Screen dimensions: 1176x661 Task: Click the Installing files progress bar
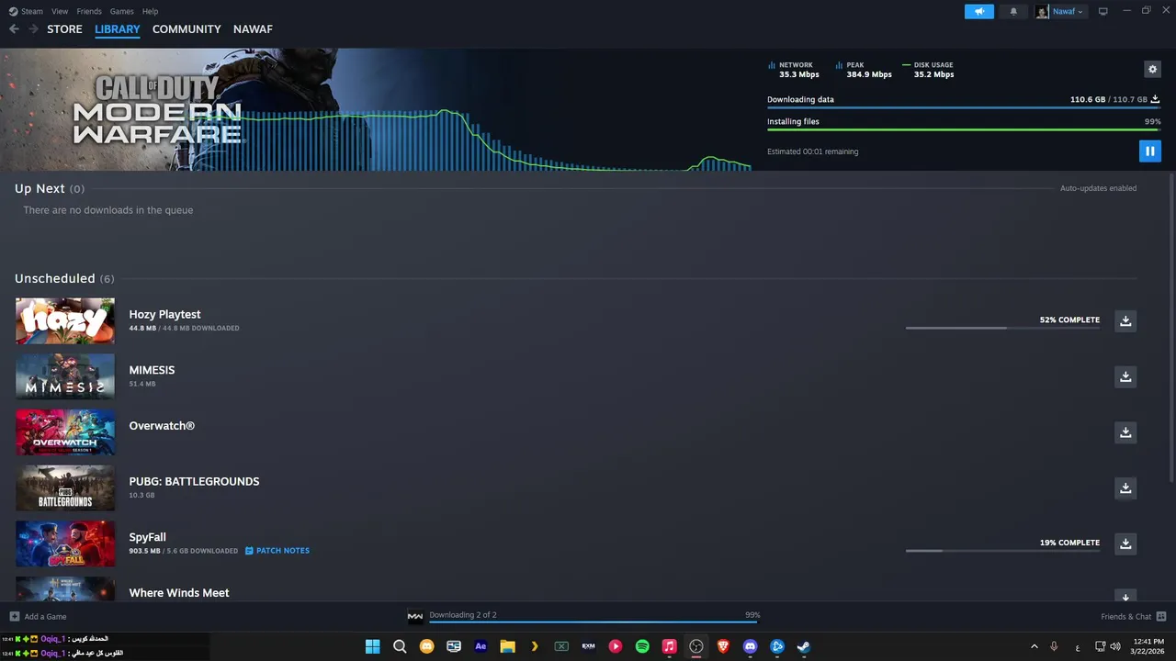(x=963, y=129)
